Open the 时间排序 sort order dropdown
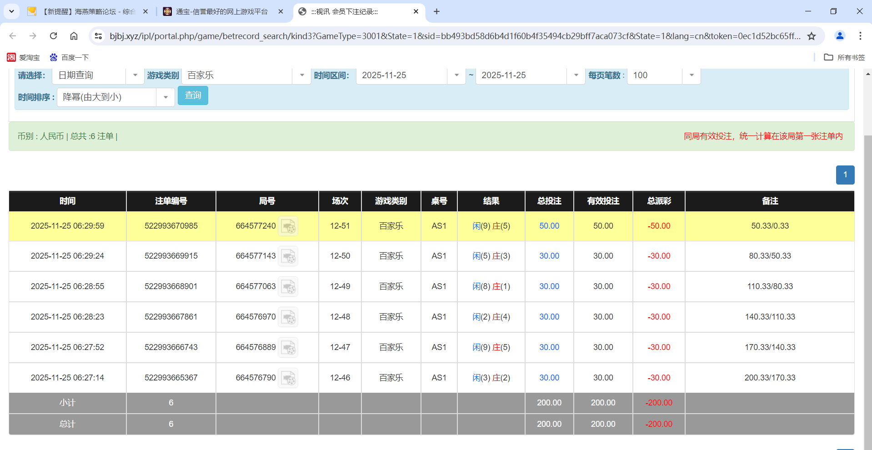Image resolution: width=872 pixels, height=450 pixels. tap(165, 97)
